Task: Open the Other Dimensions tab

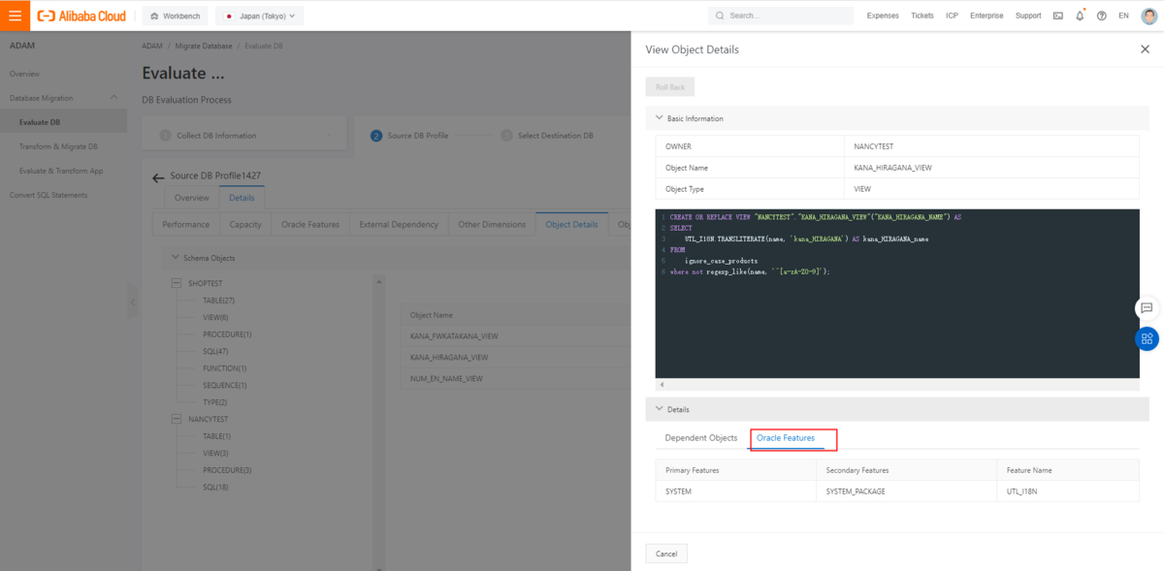Action: [x=492, y=224]
